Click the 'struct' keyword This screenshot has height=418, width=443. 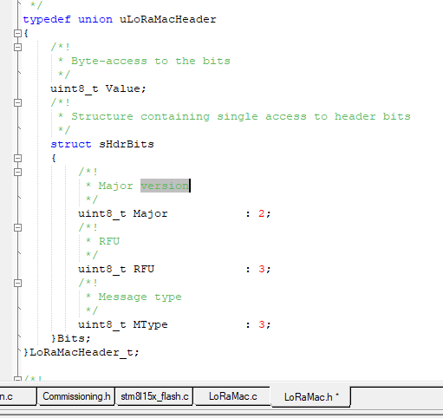point(71,144)
